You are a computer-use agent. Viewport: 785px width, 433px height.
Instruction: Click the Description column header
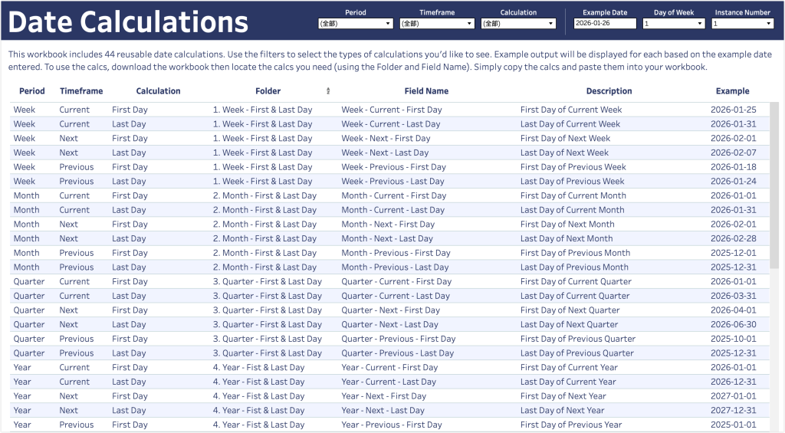click(x=609, y=91)
